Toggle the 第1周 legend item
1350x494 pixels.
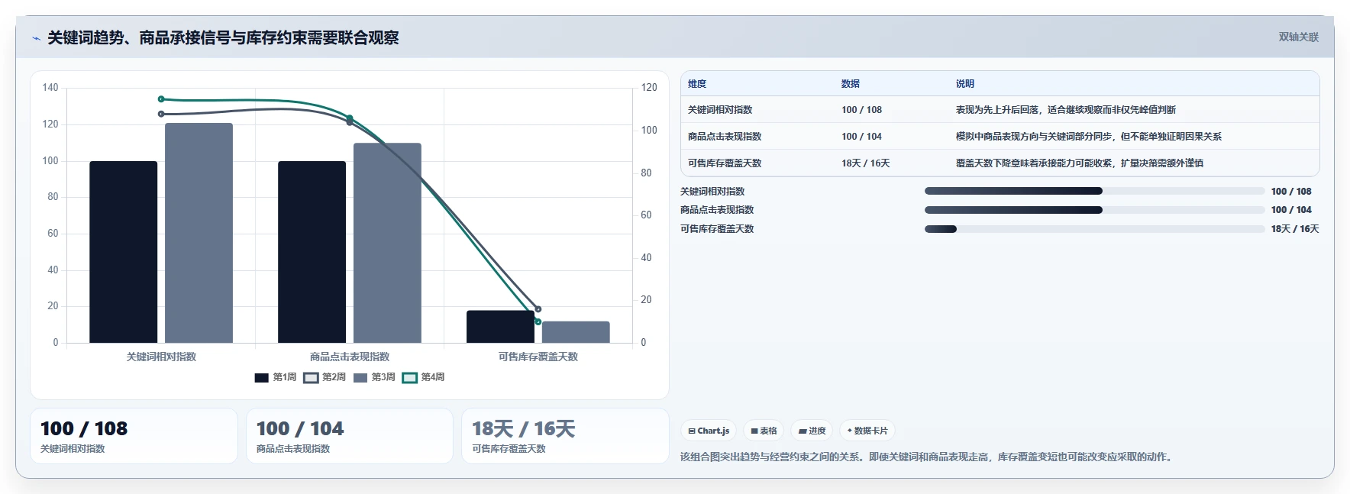(x=276, y=377)
